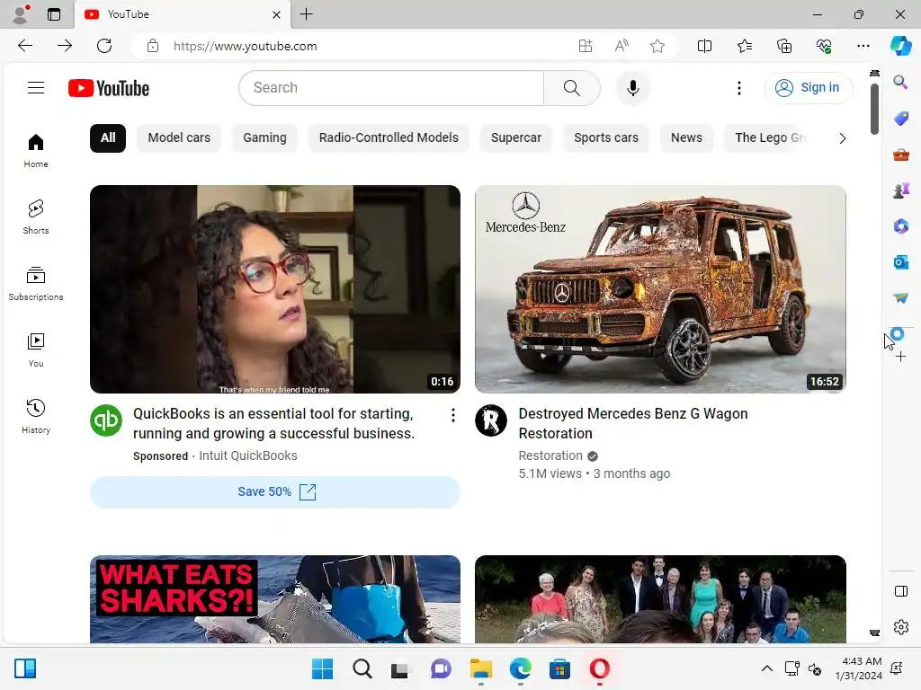
Task: Select the News chip
Action: tap(686, 137)
